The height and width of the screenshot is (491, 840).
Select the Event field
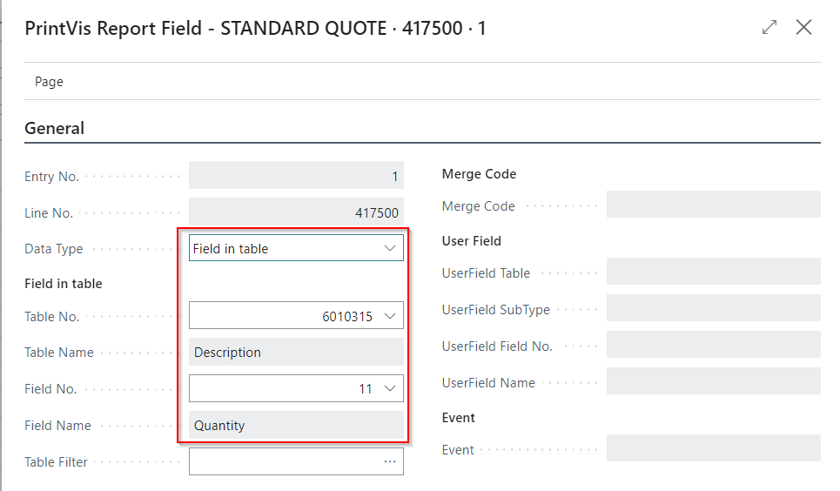713,449
